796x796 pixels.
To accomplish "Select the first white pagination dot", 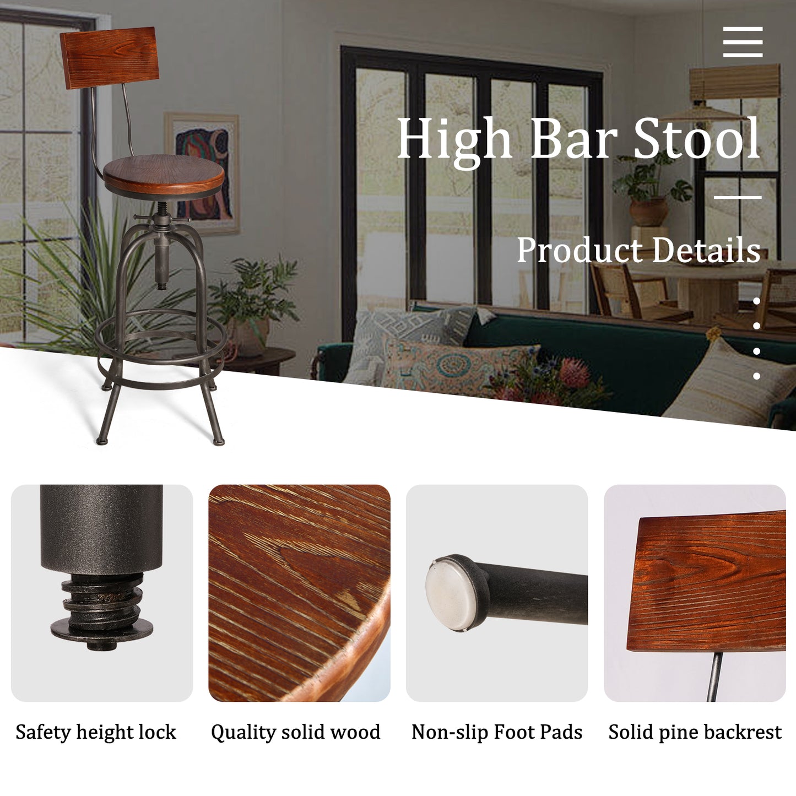I will (756, 301).
